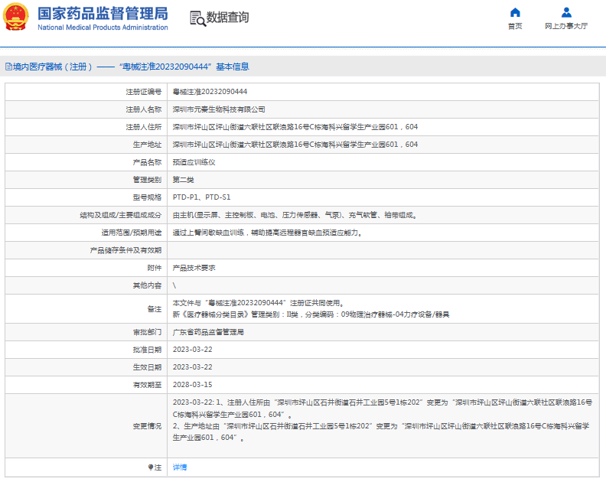Click the document icon before 境内医疗器械

coord(8,67)
